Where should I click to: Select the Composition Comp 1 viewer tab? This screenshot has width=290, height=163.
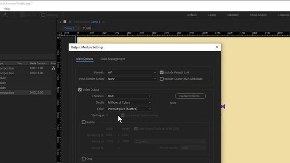(x=87, y=22)
